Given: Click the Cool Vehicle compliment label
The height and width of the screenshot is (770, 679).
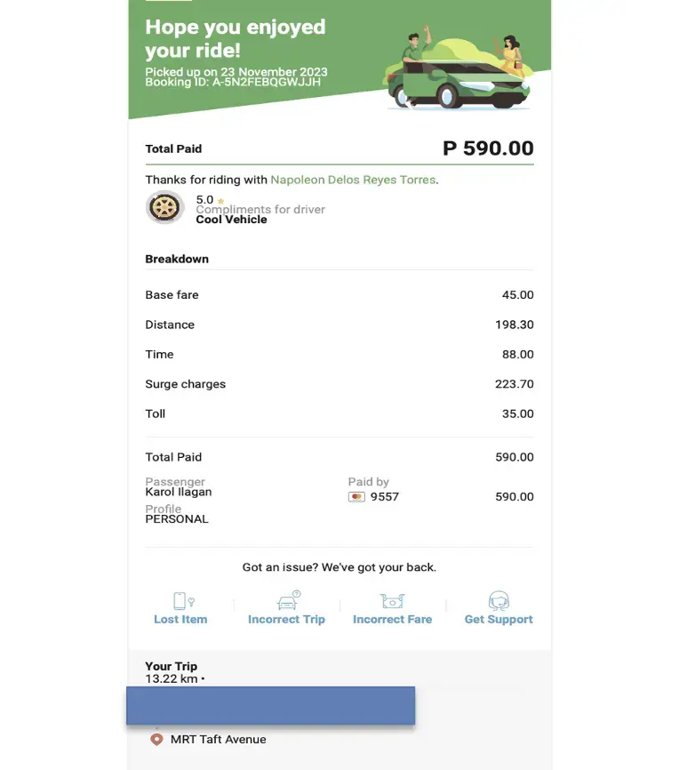Looking at the screenshot, I should 231,220.
